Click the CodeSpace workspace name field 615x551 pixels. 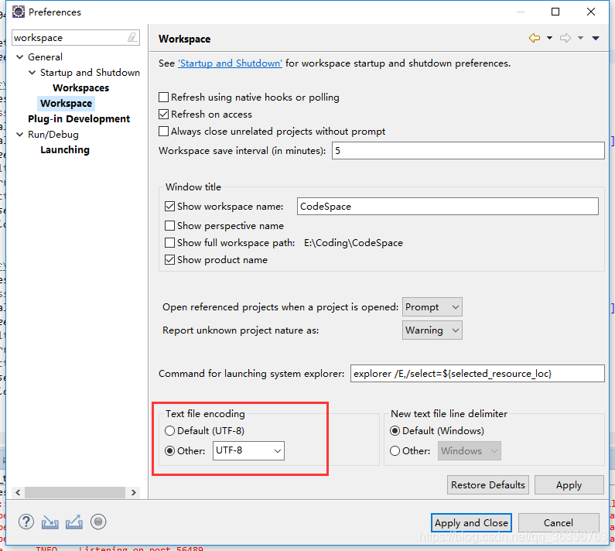click(x=448, y=207)
